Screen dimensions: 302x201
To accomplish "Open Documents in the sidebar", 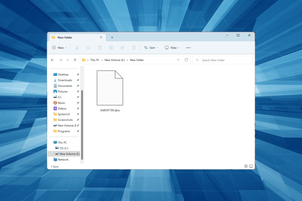I will tap(65, 86).
